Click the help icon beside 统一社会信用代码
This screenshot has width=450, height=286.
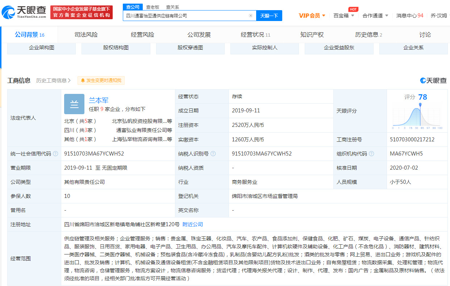point(55,154)
